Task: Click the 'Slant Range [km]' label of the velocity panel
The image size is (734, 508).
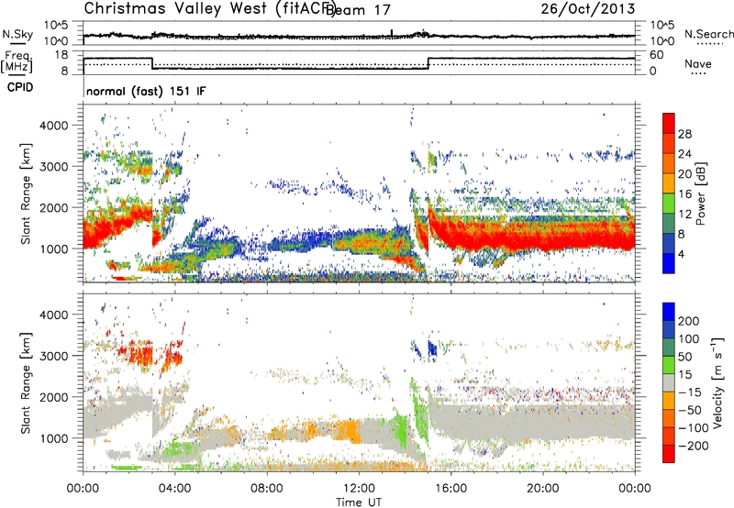Action: tap(26, 383)
